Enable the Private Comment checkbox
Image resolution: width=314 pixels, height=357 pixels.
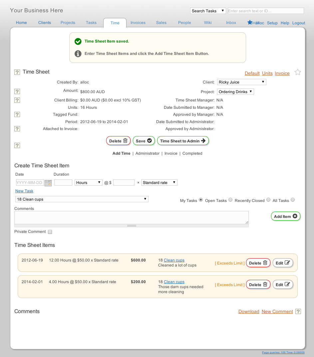[50, 232]
